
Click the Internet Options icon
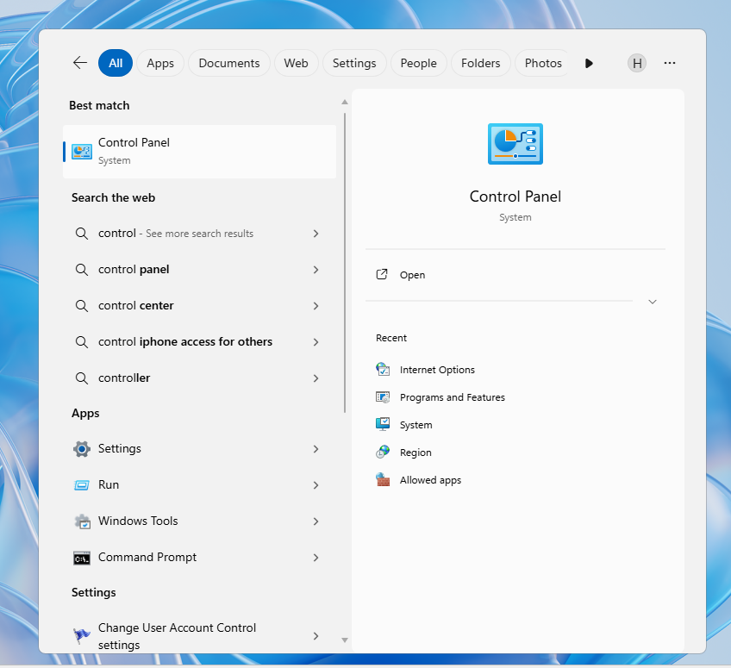pyautogui.click(x=383, y=369)
